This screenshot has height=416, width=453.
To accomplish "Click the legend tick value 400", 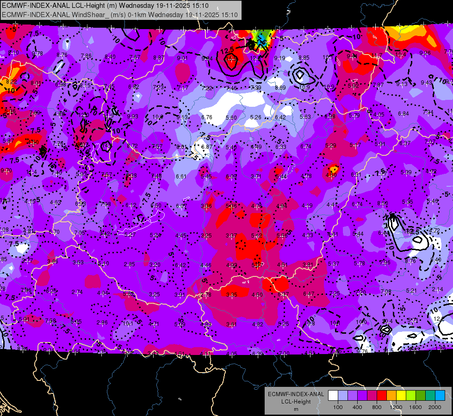I will (x=357, y=407).
